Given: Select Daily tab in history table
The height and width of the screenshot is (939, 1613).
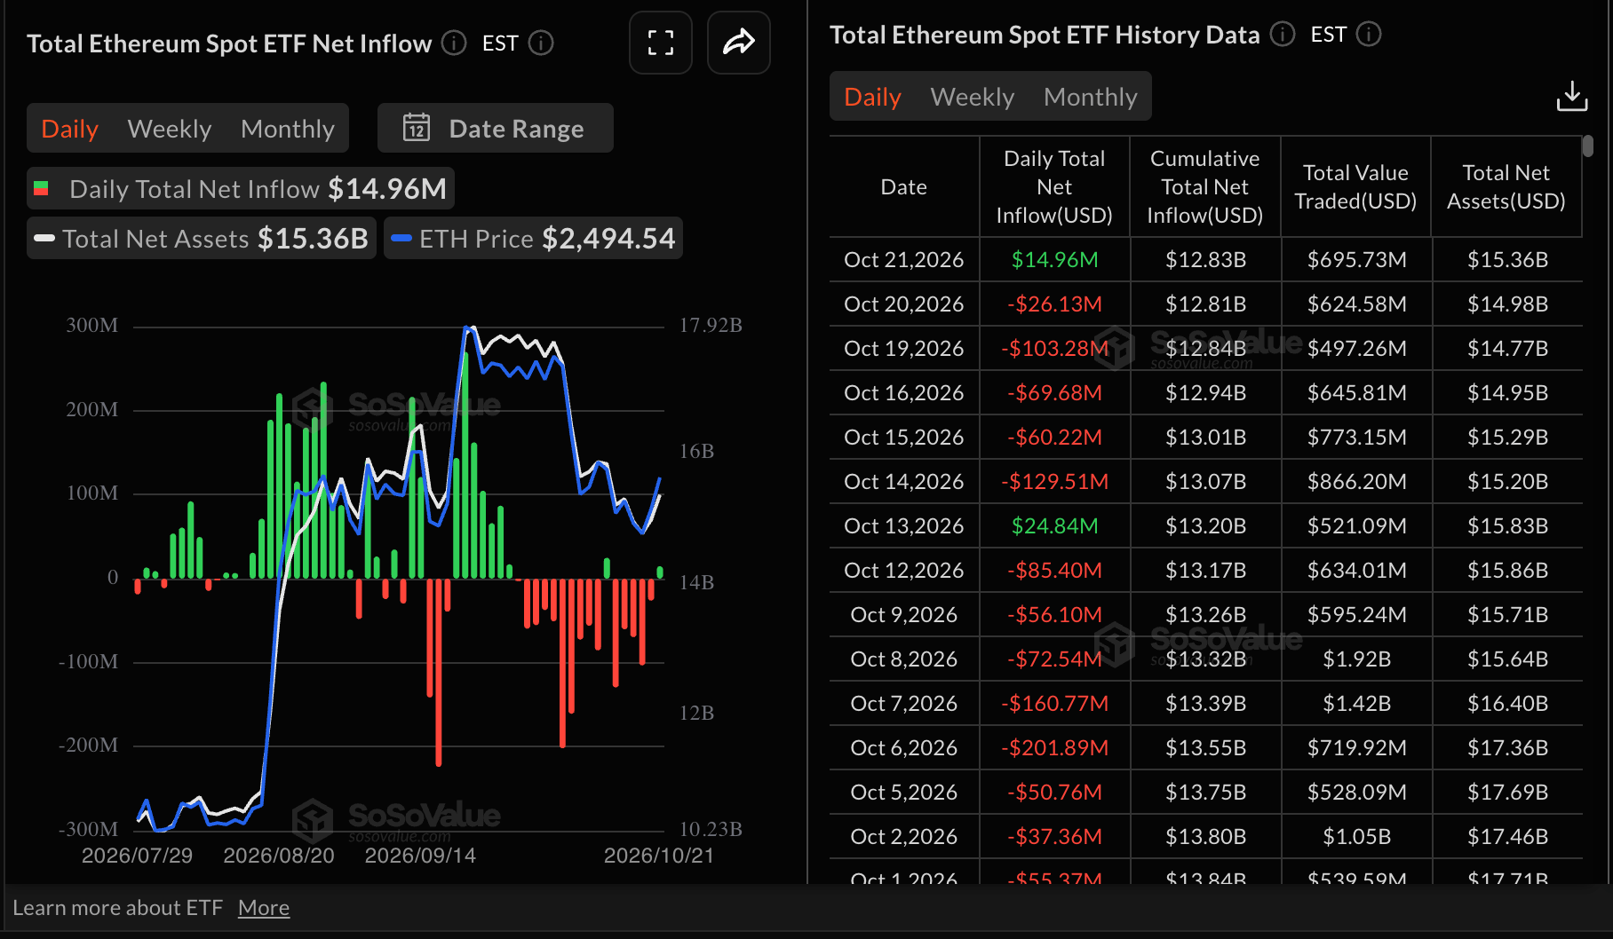Looking at the screenshot, I should (x=872, y=97).
